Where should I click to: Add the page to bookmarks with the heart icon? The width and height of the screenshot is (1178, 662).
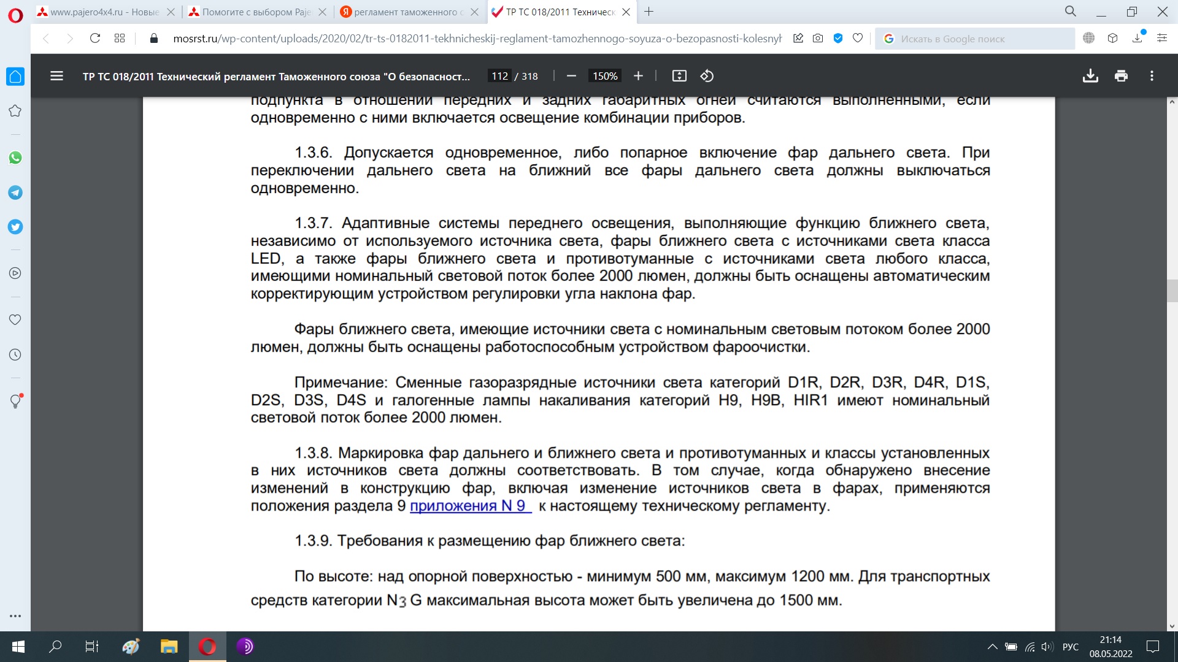(x=858, y=39)
